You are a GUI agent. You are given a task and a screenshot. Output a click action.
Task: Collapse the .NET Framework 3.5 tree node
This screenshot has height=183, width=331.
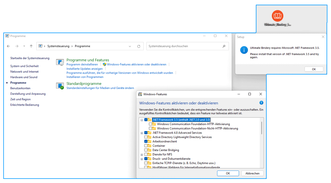click(142, 120)
